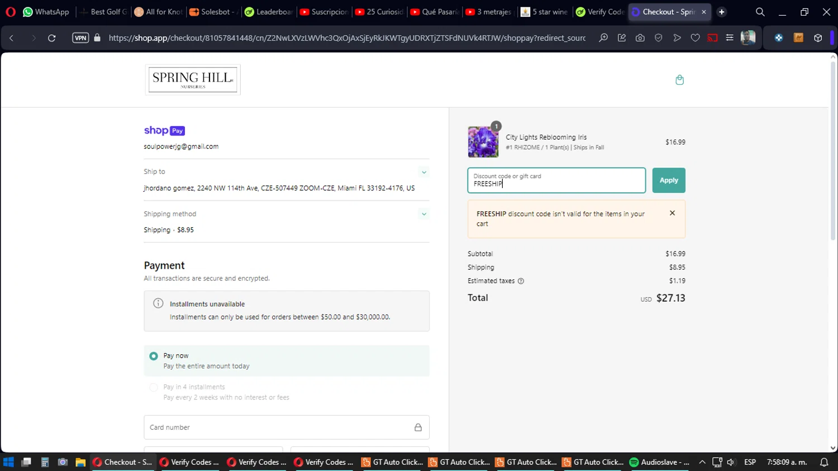838x471 pixels.
Task: Expand the Shipping method section chevron
Action: pos(424,214)
